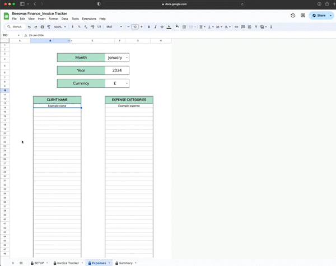The height and width of the screenshot is (266, 336).
Task: Select the paint format tool
Action: (x=49, y=27)
